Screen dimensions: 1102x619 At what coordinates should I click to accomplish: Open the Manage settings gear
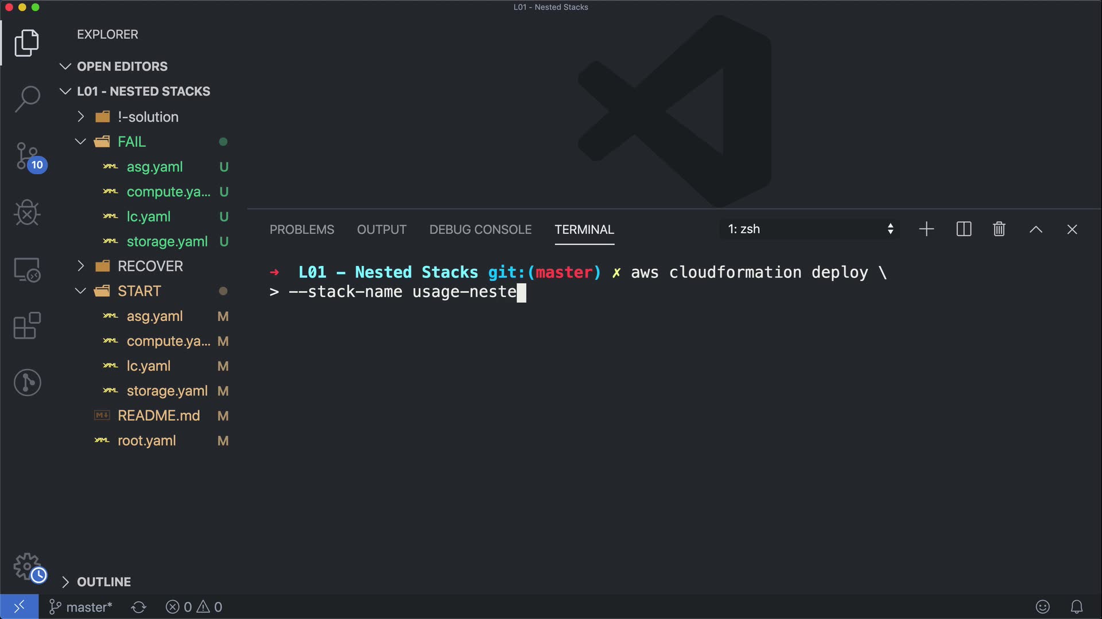coord(27,567)
